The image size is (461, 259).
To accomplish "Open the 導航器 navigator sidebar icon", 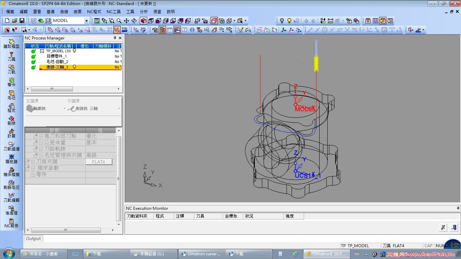I will 11,159.
